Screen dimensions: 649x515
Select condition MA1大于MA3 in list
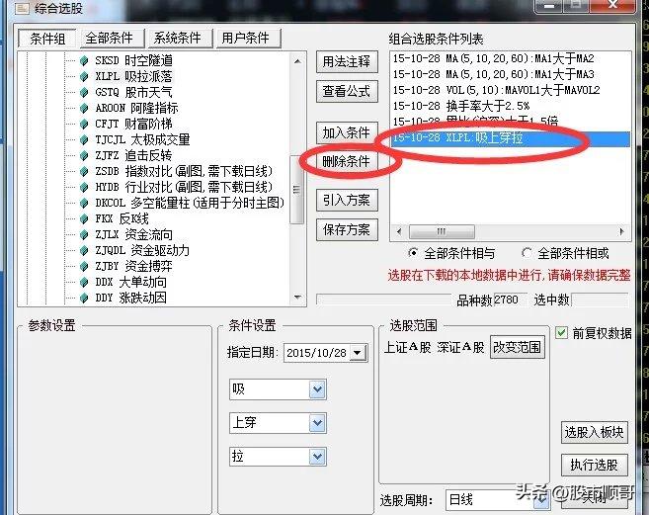click(x=511, y=74)
